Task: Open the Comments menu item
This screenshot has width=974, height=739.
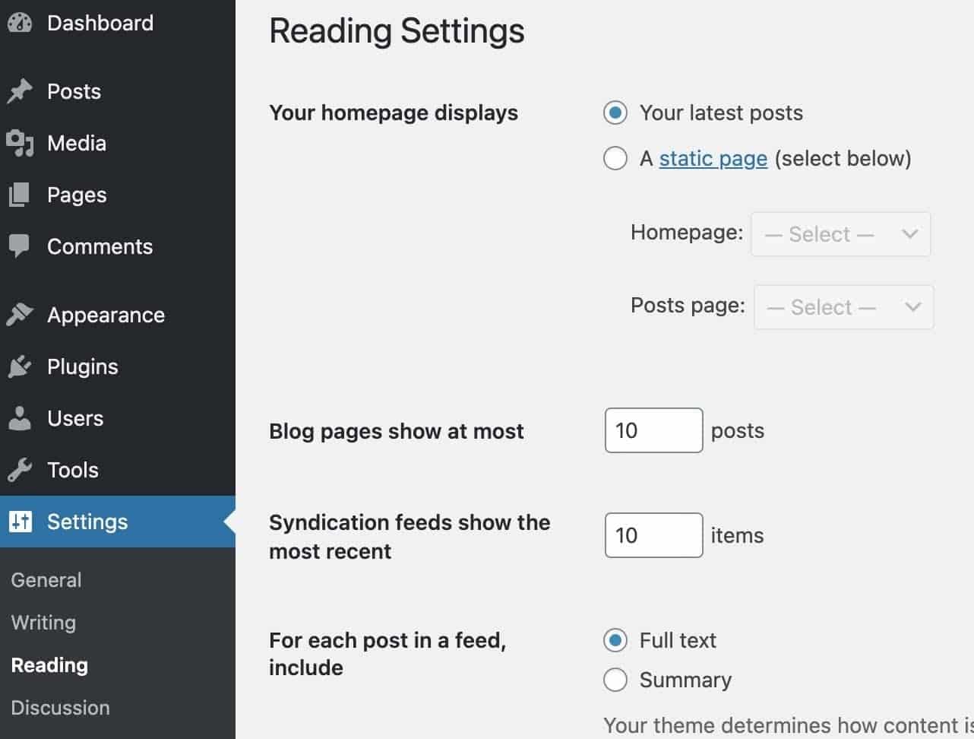Action: coord(118,246)
